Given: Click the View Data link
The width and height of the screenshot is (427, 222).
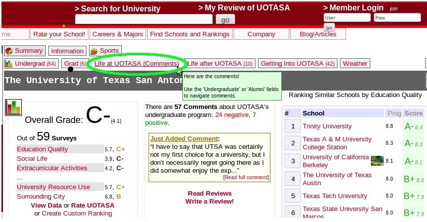Looking at the screenshot, I should point(46,206).
